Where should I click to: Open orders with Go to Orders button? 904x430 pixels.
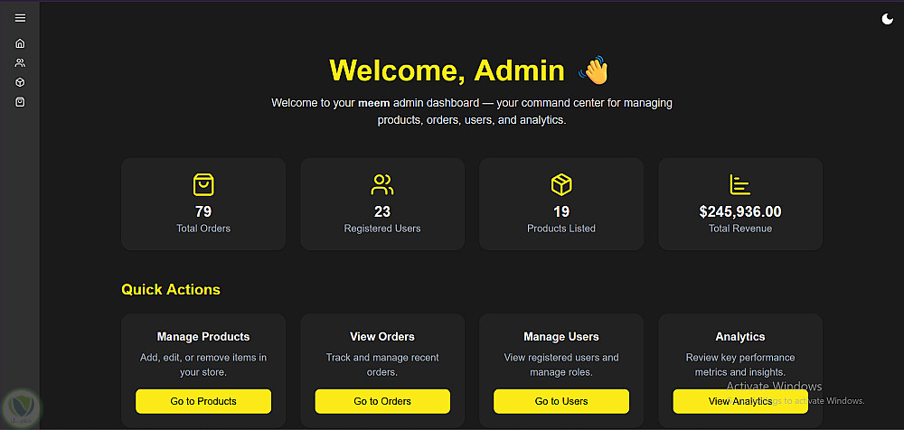click(382, 401)
